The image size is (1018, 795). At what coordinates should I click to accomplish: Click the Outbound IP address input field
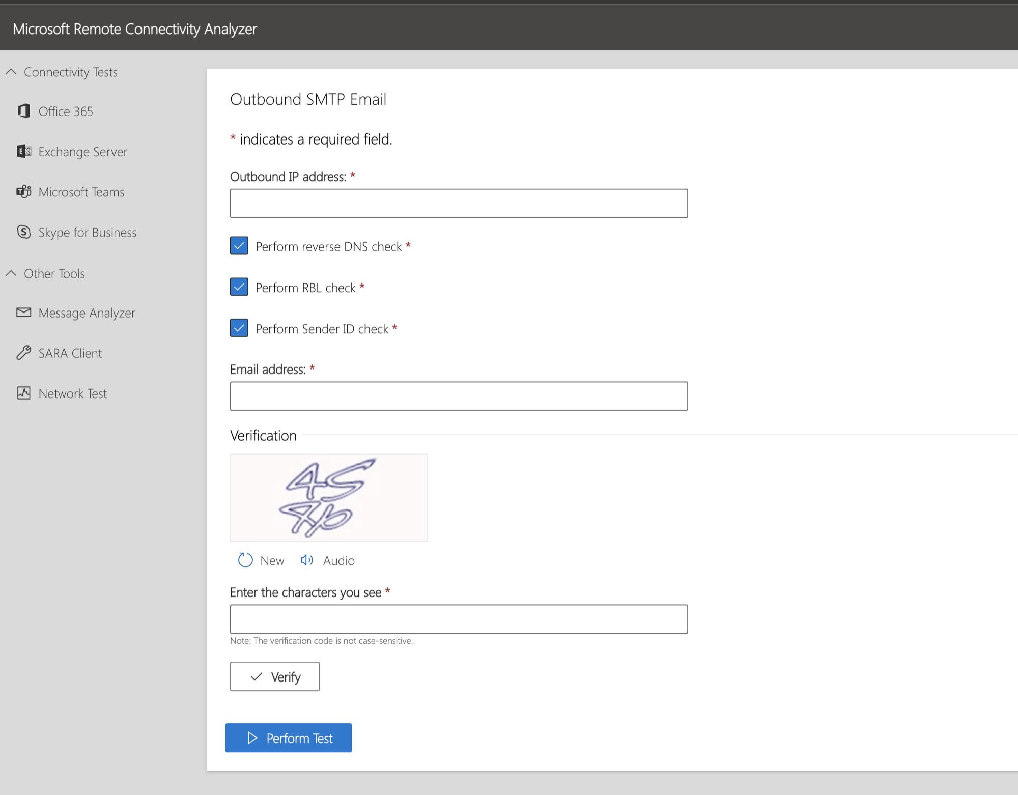[x=458, y=203]
